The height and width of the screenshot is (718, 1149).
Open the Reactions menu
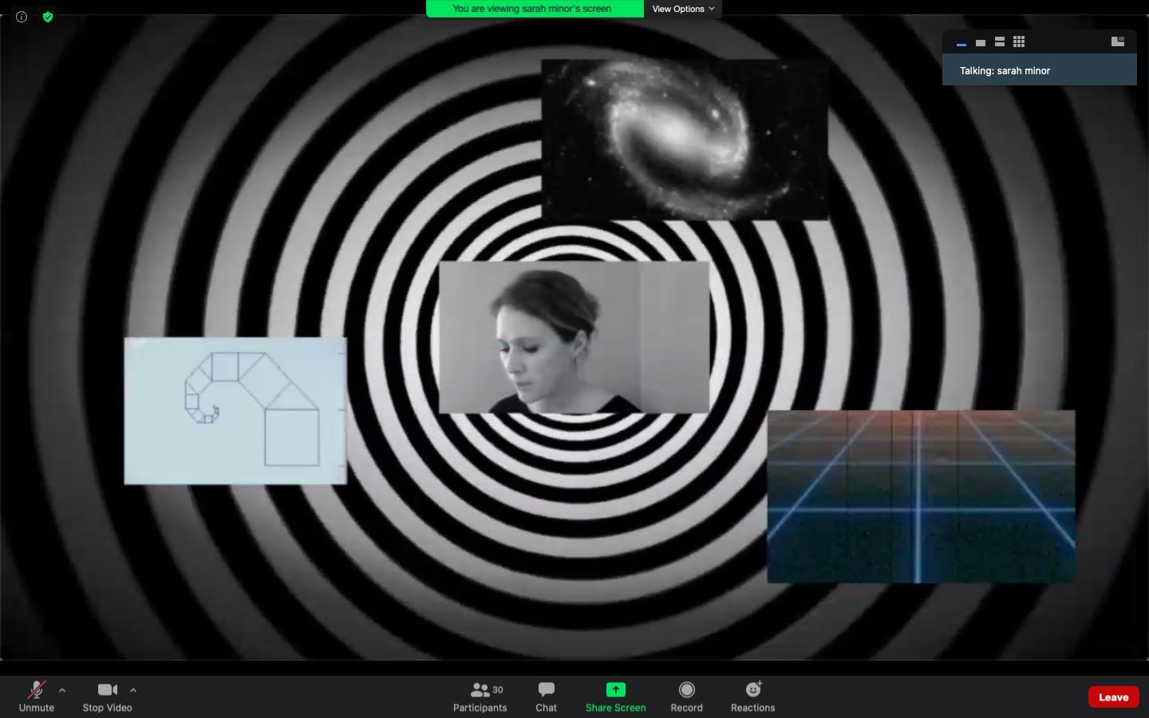[753, 696]
